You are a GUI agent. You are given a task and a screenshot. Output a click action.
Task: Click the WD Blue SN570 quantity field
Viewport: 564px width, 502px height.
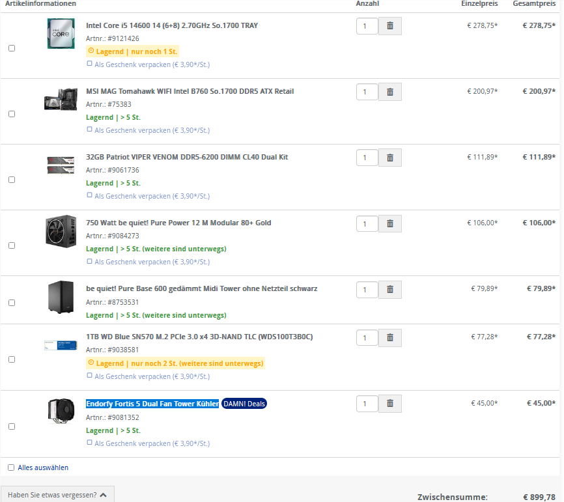367,338
